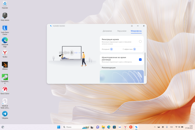
Task: Open Task View from taskbar
Action: (x=92, y=127)
